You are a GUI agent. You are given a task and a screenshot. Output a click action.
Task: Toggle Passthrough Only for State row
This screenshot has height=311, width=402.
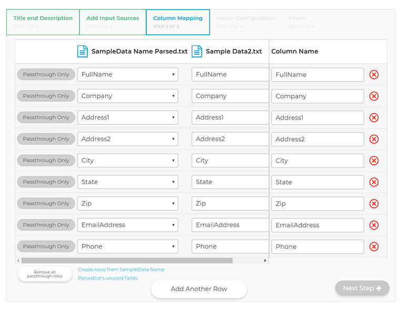coord(46,182)
